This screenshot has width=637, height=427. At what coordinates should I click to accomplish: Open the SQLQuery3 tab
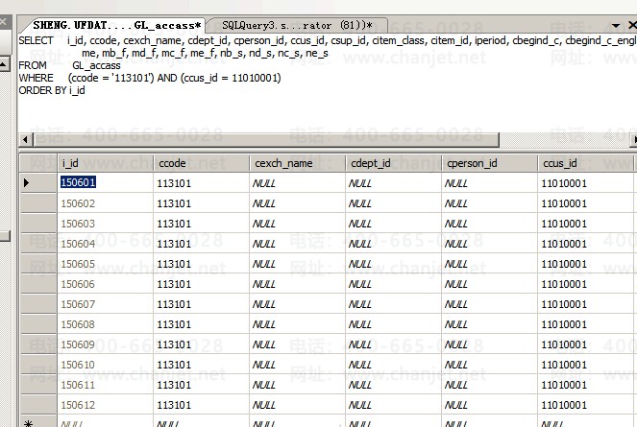coord(298,25)
